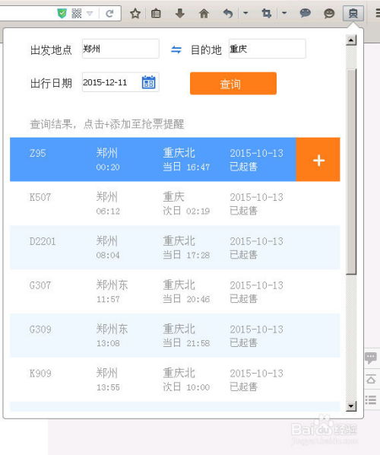Click the 出发地点 input containing 郑州
The height and width of the screenshot is (455, 380).
click(x=121, y=49)
